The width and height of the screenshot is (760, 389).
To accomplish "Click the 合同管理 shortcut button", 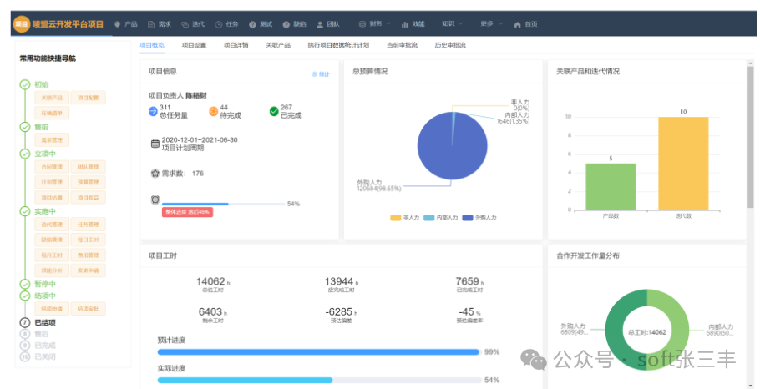I will [52, 167].
